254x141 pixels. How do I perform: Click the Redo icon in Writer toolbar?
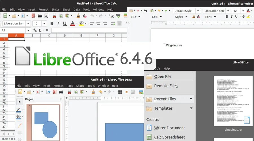166,10
